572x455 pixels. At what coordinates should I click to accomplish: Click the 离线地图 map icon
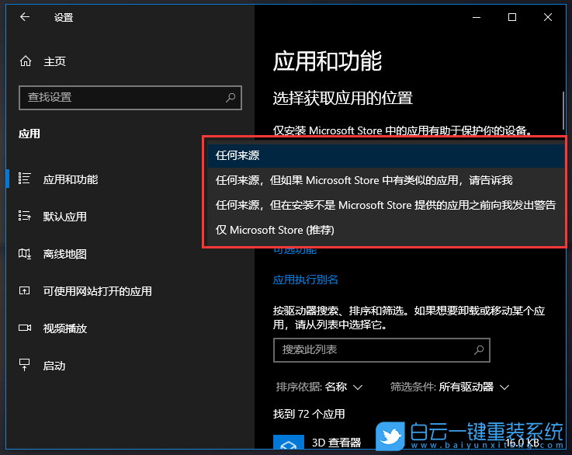click(x=24, y=253)
